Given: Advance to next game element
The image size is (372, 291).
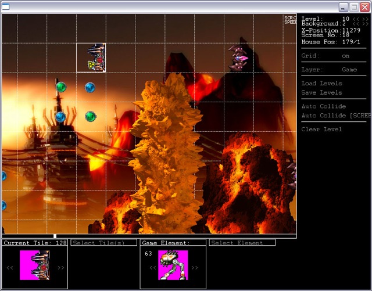Looking at the screenshot, I should 195,268.
